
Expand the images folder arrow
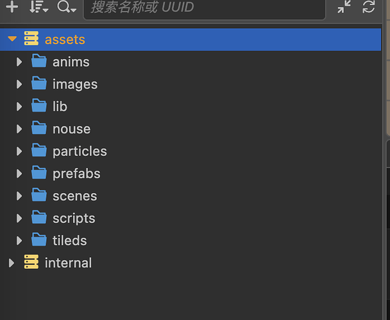pos(19,85)
